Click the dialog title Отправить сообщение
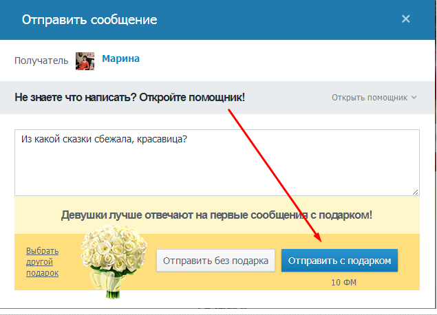This screenshot has width=437, height=315. pos(89,20)
